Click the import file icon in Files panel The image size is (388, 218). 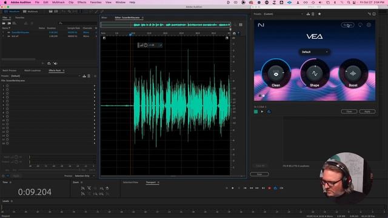click(9, 23)
